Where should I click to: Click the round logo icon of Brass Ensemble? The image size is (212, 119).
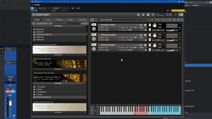[94, 49]
